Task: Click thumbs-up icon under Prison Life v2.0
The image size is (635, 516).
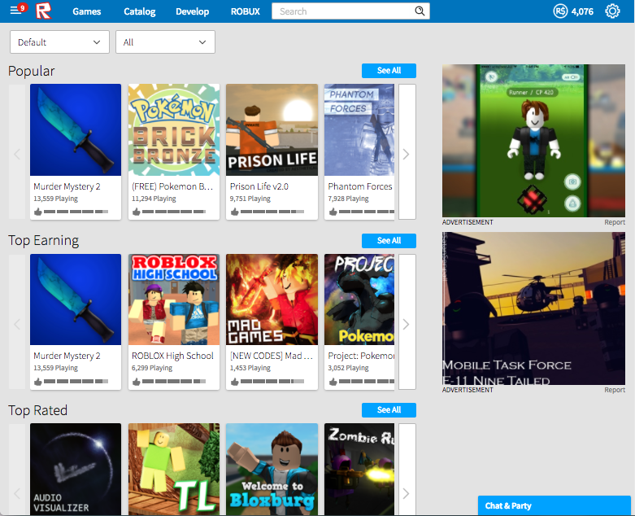Action: pyautogui.click(x=234, y=212)
